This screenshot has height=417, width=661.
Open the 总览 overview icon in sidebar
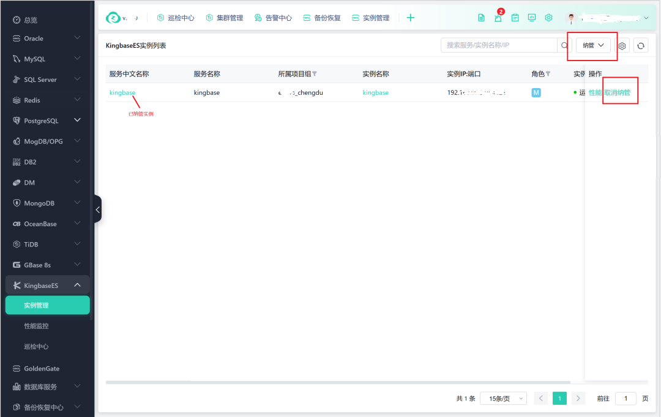(x=17, y=20)
